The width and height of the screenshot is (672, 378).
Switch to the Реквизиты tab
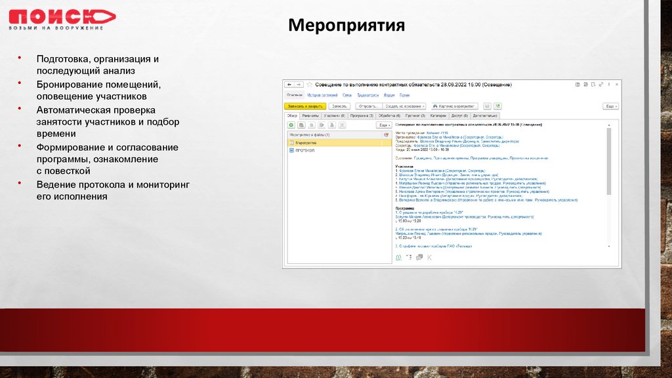(310, 115)
